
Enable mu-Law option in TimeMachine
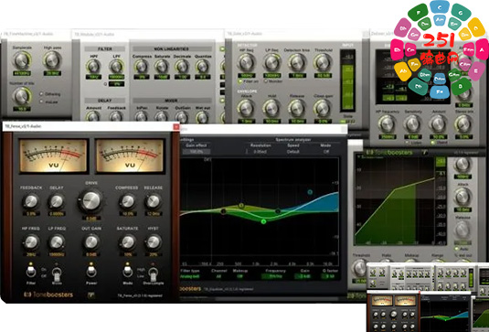click(41, 102)
